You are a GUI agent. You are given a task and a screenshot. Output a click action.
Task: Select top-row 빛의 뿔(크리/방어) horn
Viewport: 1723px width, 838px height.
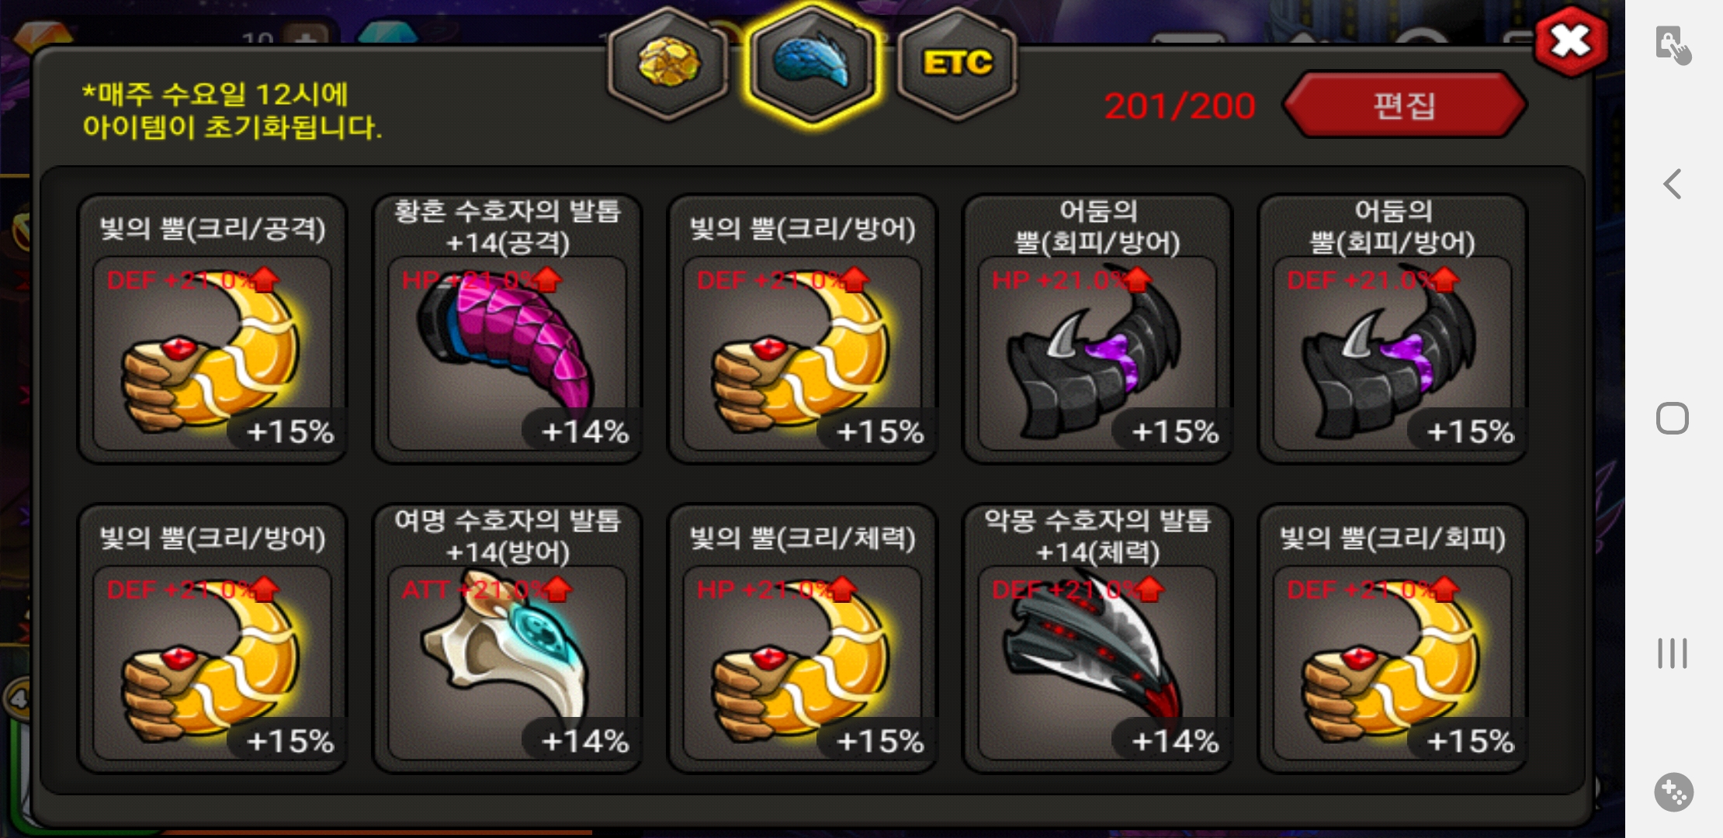(x=802, y=329)
